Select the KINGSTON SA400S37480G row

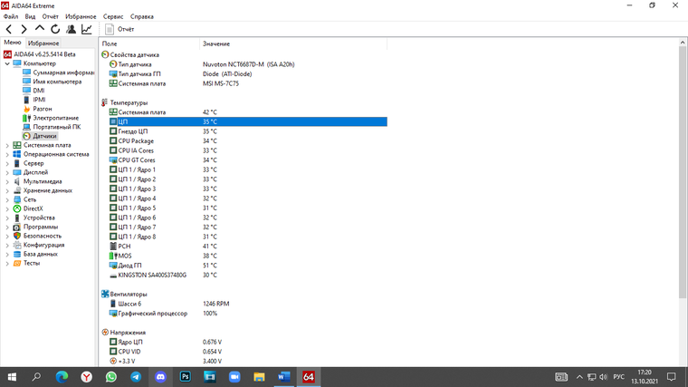click(x=248, y=275)
